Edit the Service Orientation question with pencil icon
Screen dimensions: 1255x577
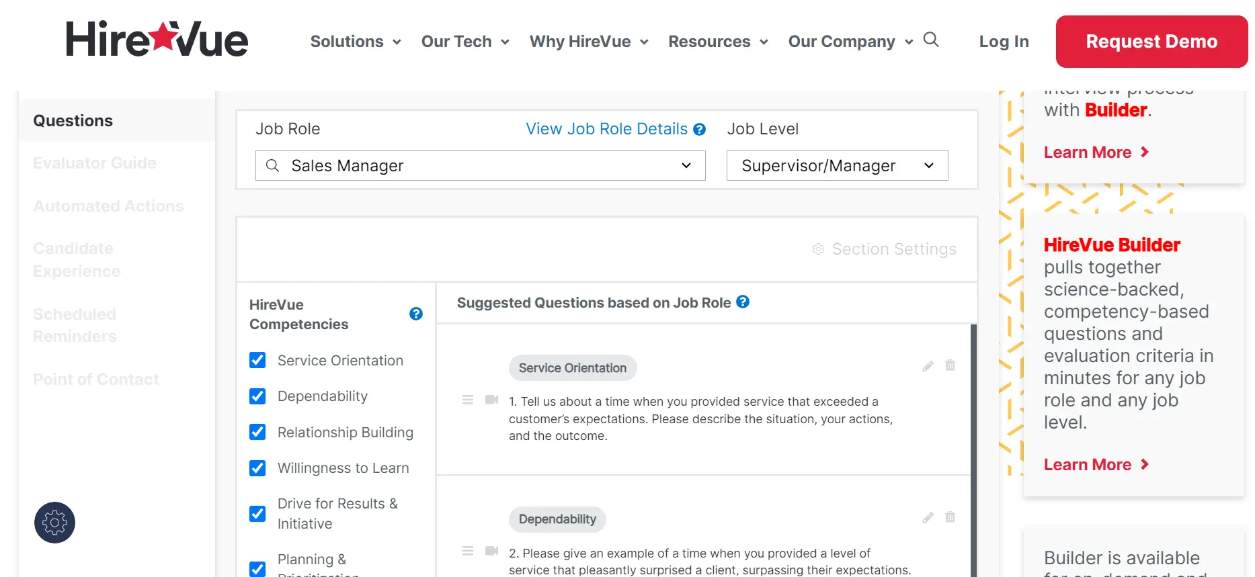tap(928, 366)
